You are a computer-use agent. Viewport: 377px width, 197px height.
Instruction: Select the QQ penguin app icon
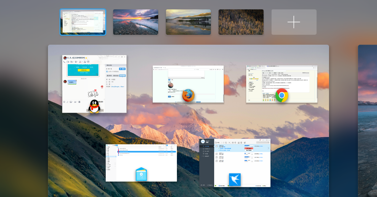(94, 106)
